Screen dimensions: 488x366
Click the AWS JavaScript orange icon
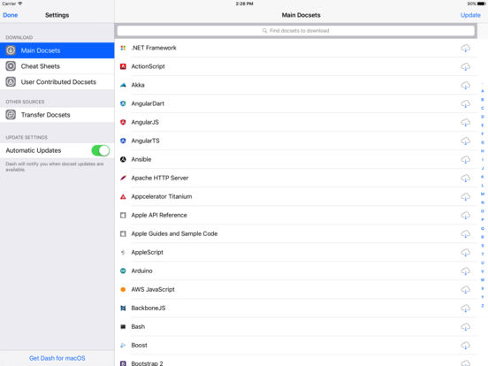[123, 289]
